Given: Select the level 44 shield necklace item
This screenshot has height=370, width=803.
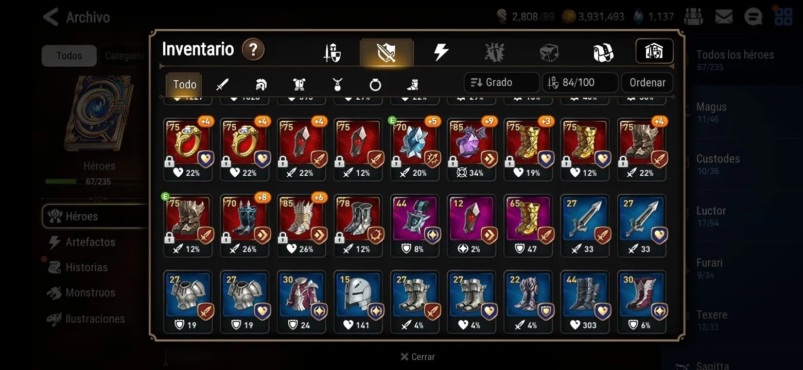Looking at the screenshot, I should pos(415,226).
